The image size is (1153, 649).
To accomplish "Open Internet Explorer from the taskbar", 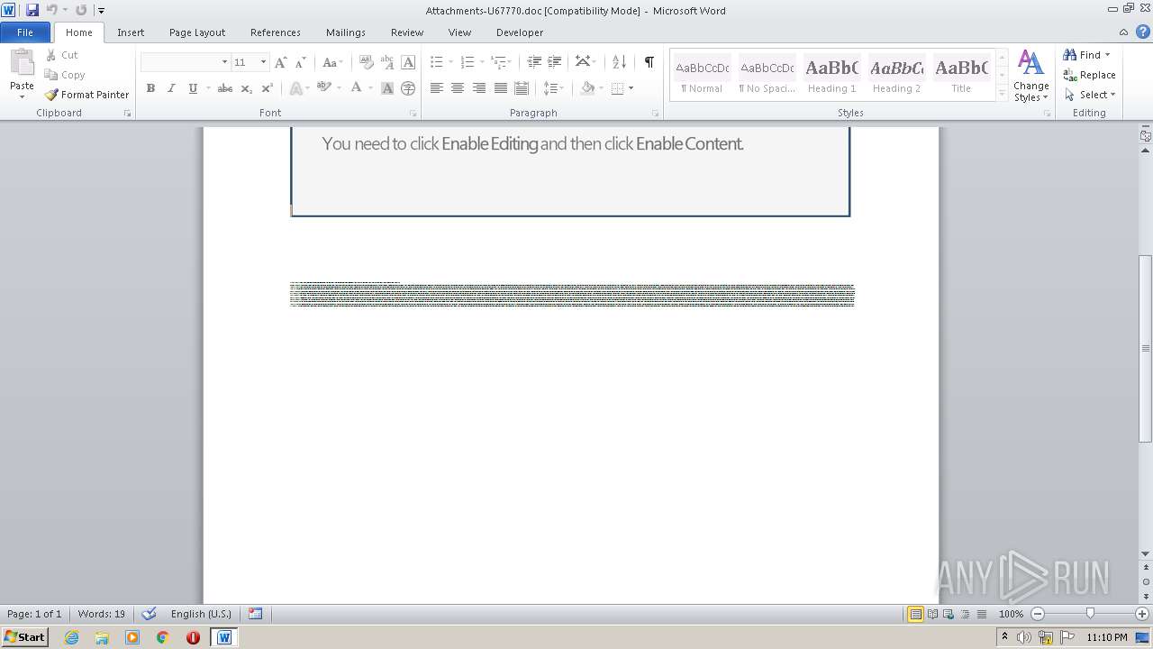I will coord(72,637).
